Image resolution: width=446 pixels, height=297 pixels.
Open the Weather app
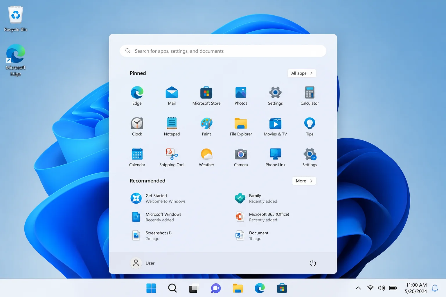[206, 157]
